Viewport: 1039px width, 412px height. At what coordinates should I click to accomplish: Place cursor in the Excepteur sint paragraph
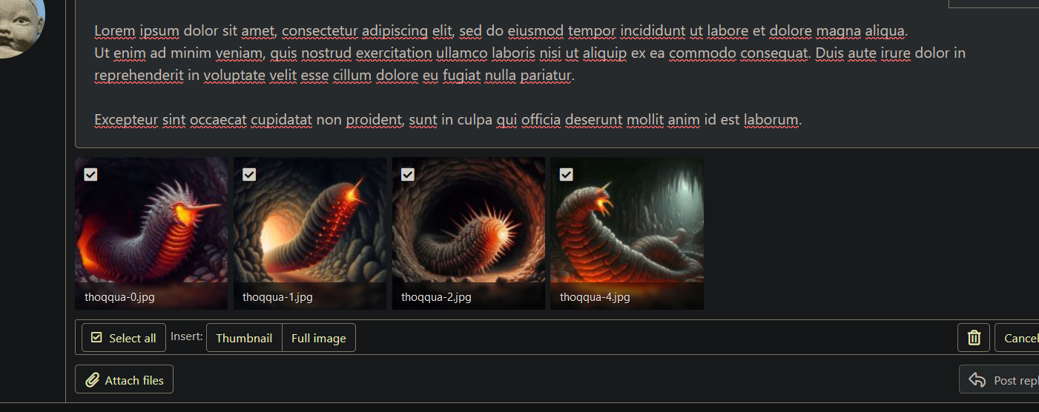click(448, 119)
